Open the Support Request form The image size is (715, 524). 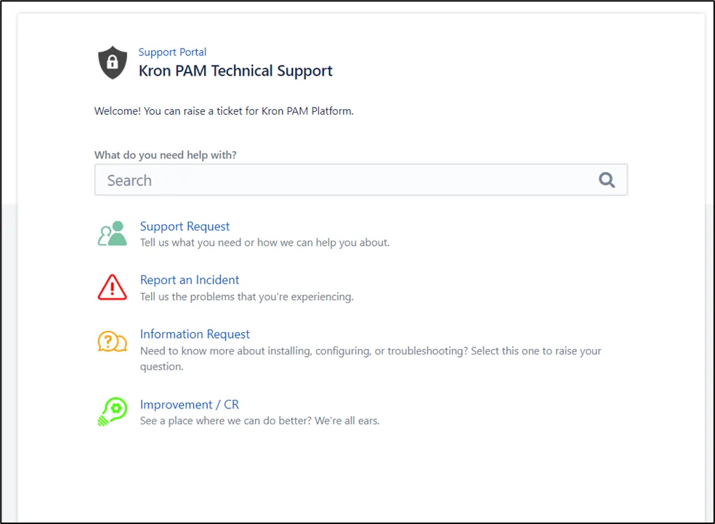point(185,226)
